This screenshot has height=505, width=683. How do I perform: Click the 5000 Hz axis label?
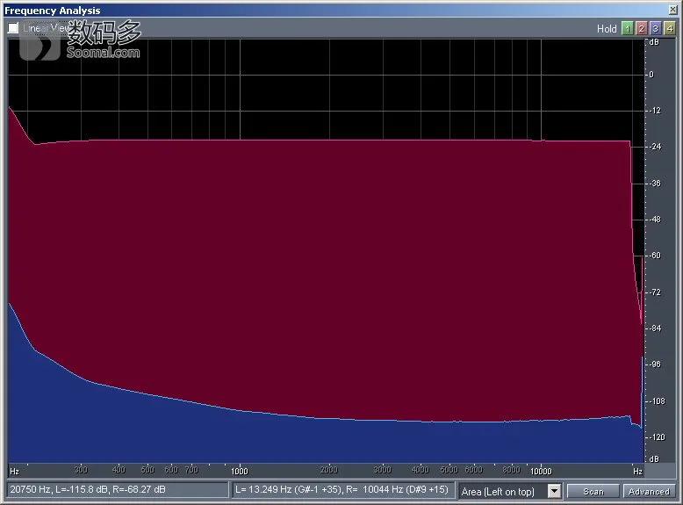(449, 470)
